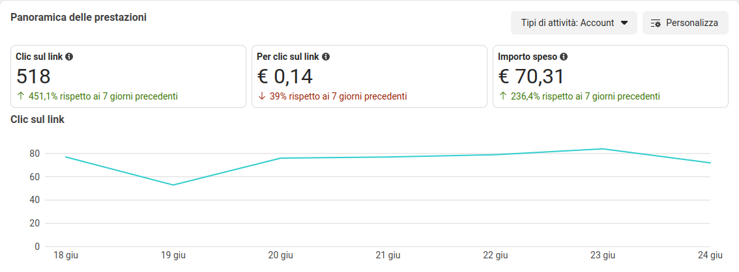The height and width of the screenshot is (272, 739).
Task: Click info icon next to Clic sul link
Action: (x=69, y=57)
